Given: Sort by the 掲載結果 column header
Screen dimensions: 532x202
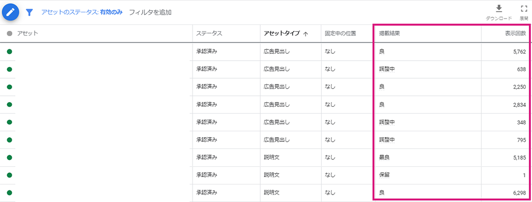Looking at the screenshot, I should coord(389,33).
